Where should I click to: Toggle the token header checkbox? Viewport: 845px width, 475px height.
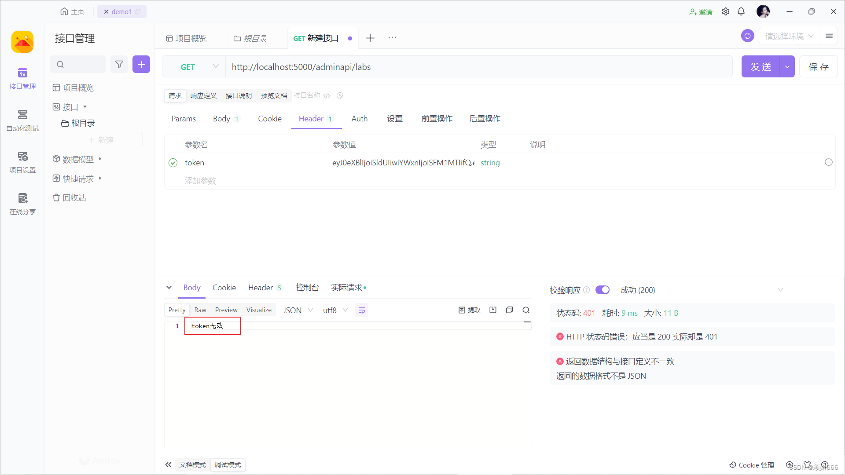[x=173, y=163]
